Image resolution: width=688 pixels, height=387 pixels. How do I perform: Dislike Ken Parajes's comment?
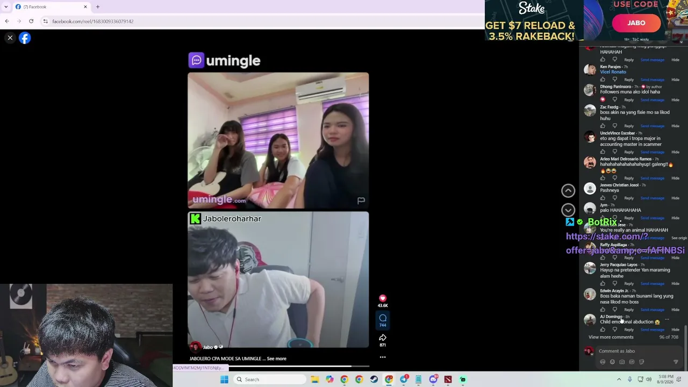615,80
